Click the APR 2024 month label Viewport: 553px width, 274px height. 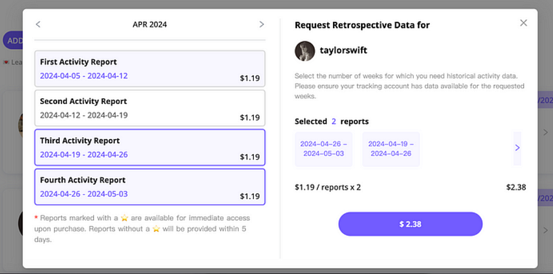(x=150, y=25)
